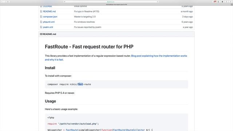Viewport: 233px width, 131px height.
Task: Click 'To install with composer:' text
Action: tap(58, 76)
